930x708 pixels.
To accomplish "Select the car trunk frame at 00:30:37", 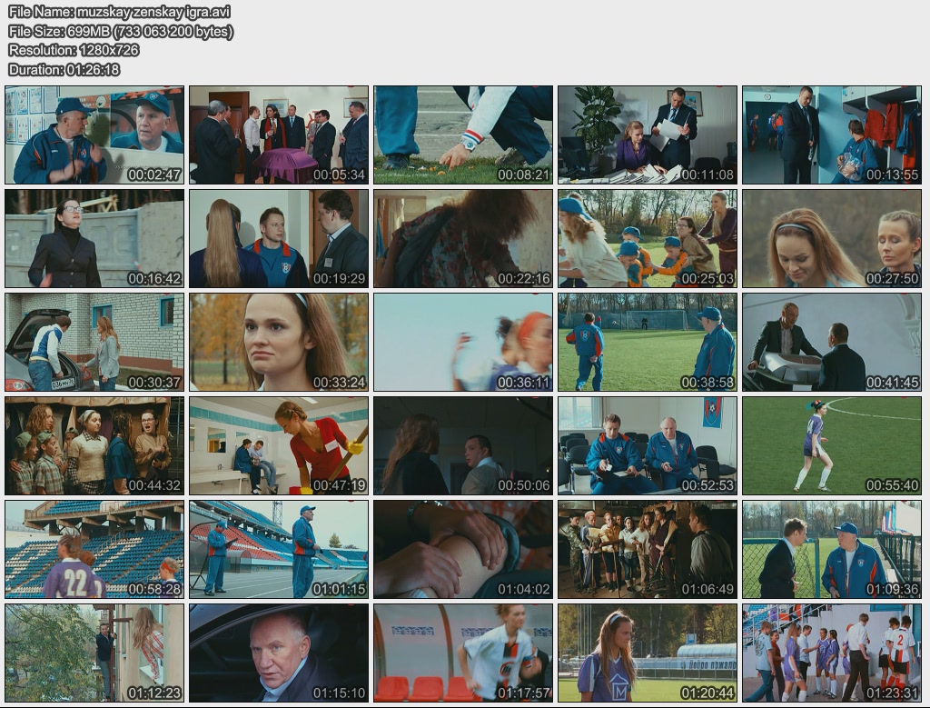I will coord(94,343).
